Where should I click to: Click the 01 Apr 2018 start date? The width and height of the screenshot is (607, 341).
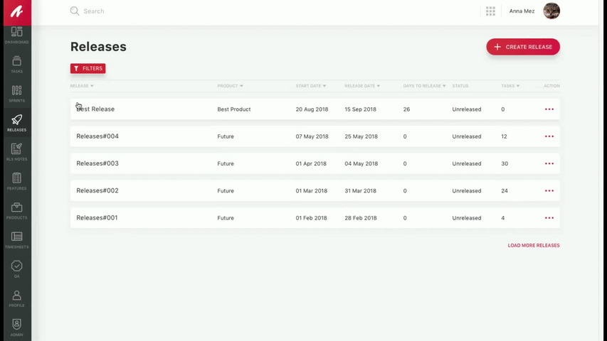[x=311, y=163]
